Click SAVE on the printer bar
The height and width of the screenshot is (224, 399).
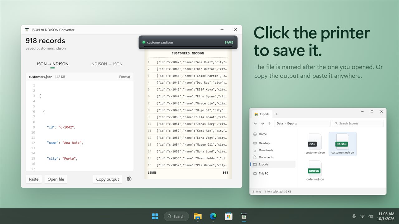tap(229, 42)
